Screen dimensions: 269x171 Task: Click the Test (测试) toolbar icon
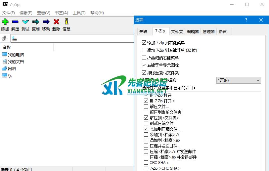tap(25, 22)
